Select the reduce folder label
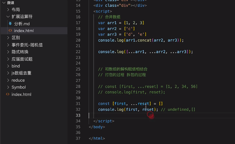Image resolution: width=235 pixels, height=144 pixels. coord(18,80)
